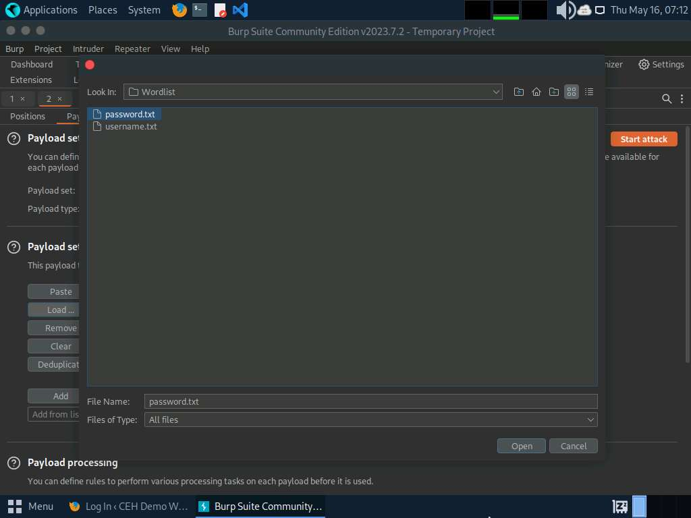The image size is (691, 518).
Task: Open terminal from the top panel
Action: [x=199, y=10]
